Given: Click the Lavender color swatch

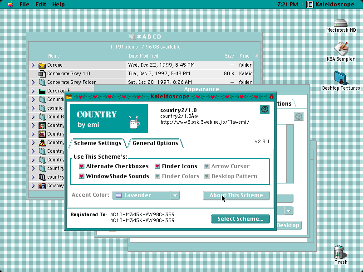Looking at the screenshot, I should (118, 195).
